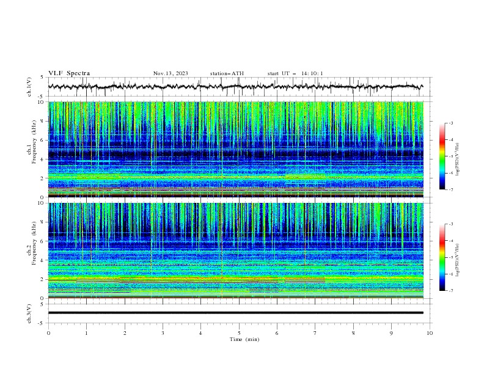Click the date 'Nov.13, 2023'
The width and height of the screenshot is (484, 374).
click(170, 73)
